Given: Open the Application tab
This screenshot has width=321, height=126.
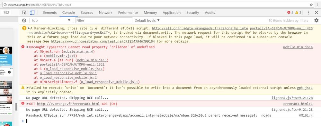Looking at the screenshot, I should coord(172,13).
